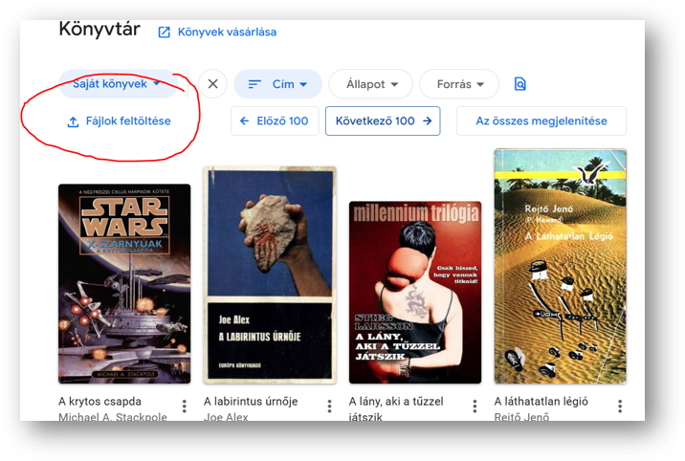
Task: Open the Star Wars A krytos csapdája cover
Action: (x=124, y=284)
